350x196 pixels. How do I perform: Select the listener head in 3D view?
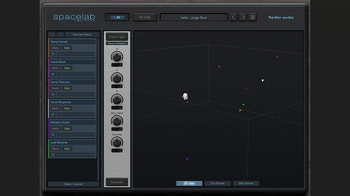[185, 96]
